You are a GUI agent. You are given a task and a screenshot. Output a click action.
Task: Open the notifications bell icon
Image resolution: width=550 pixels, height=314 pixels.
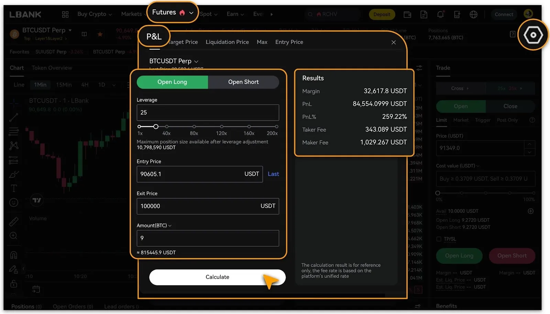pyautogui.click(x=440, y=14)
